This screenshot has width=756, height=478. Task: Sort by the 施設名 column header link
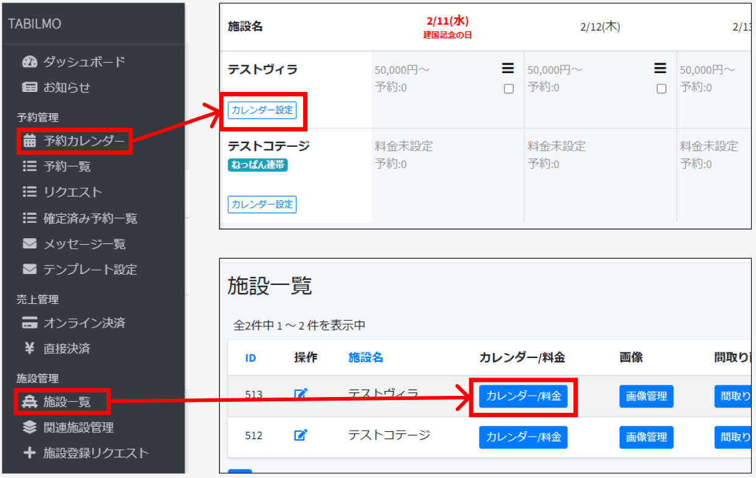click(x=365, y=358)
